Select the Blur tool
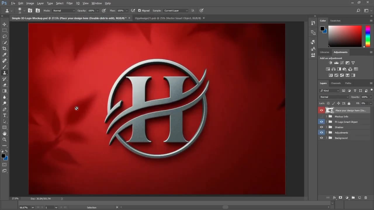 coord(4,97)
